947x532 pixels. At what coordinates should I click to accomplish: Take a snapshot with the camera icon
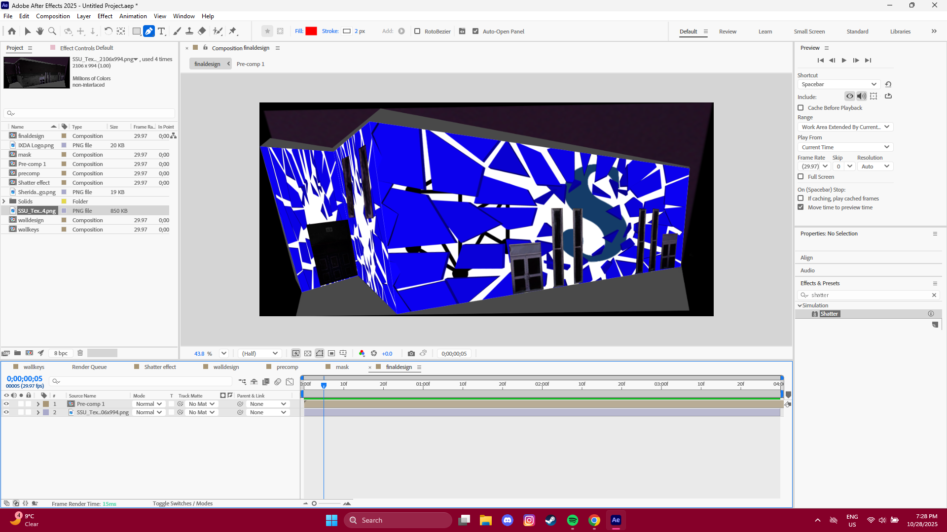click(412, 353)
